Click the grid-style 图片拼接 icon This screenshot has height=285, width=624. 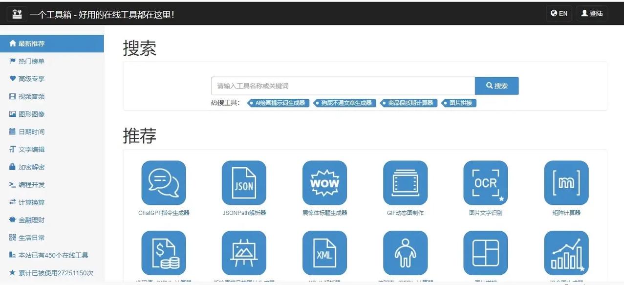click(485, 253)
